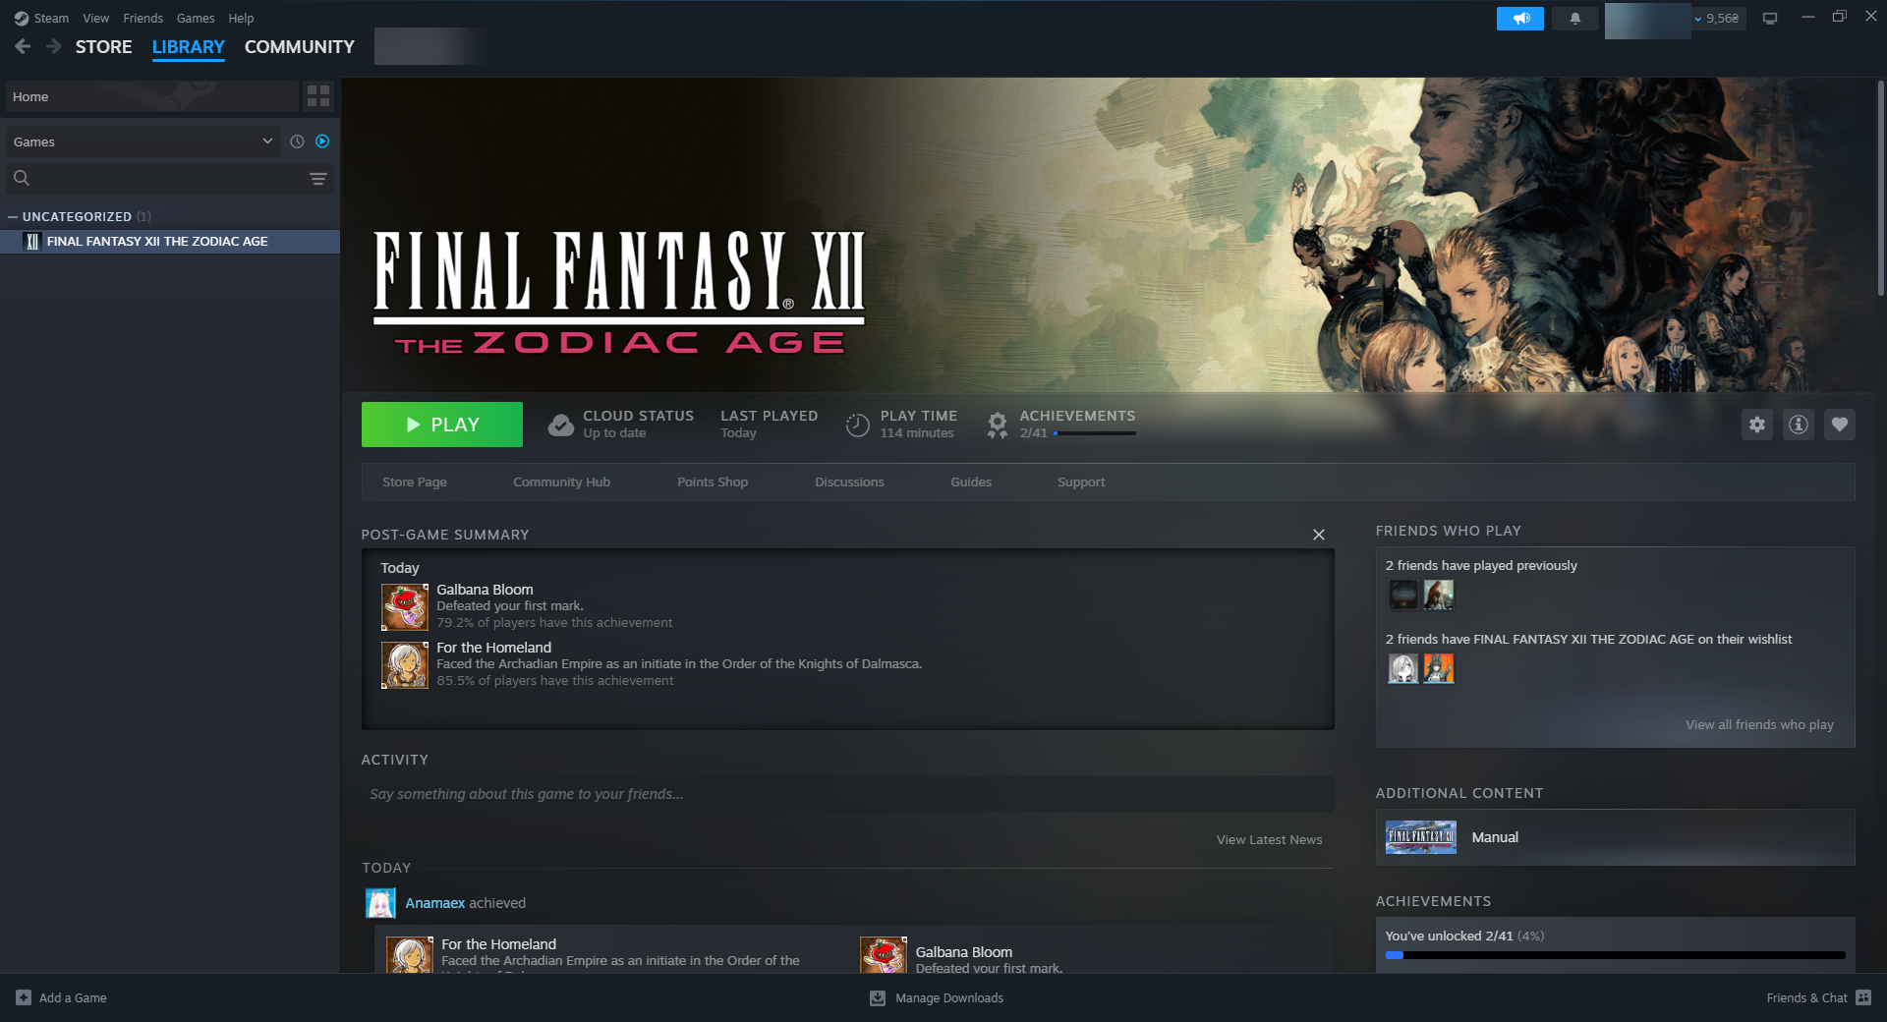Go forward with the right arrow
Screen dimensions: 1887x1022
click(x=54, y=46)
